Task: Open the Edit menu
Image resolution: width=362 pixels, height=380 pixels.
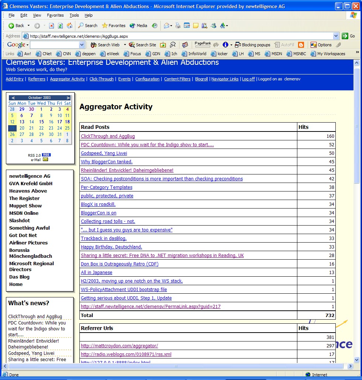Action: pos(24,15)
